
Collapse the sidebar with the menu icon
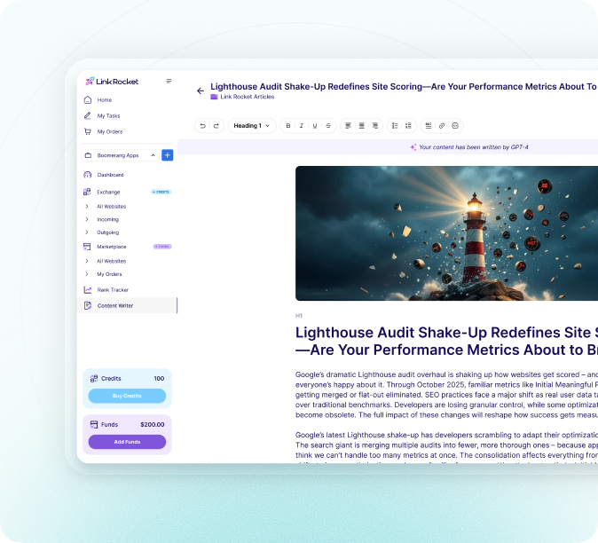[x=169, y=81]
